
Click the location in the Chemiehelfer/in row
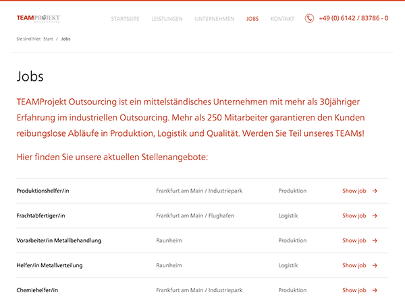pyautogui.click(x=199, y=290)
